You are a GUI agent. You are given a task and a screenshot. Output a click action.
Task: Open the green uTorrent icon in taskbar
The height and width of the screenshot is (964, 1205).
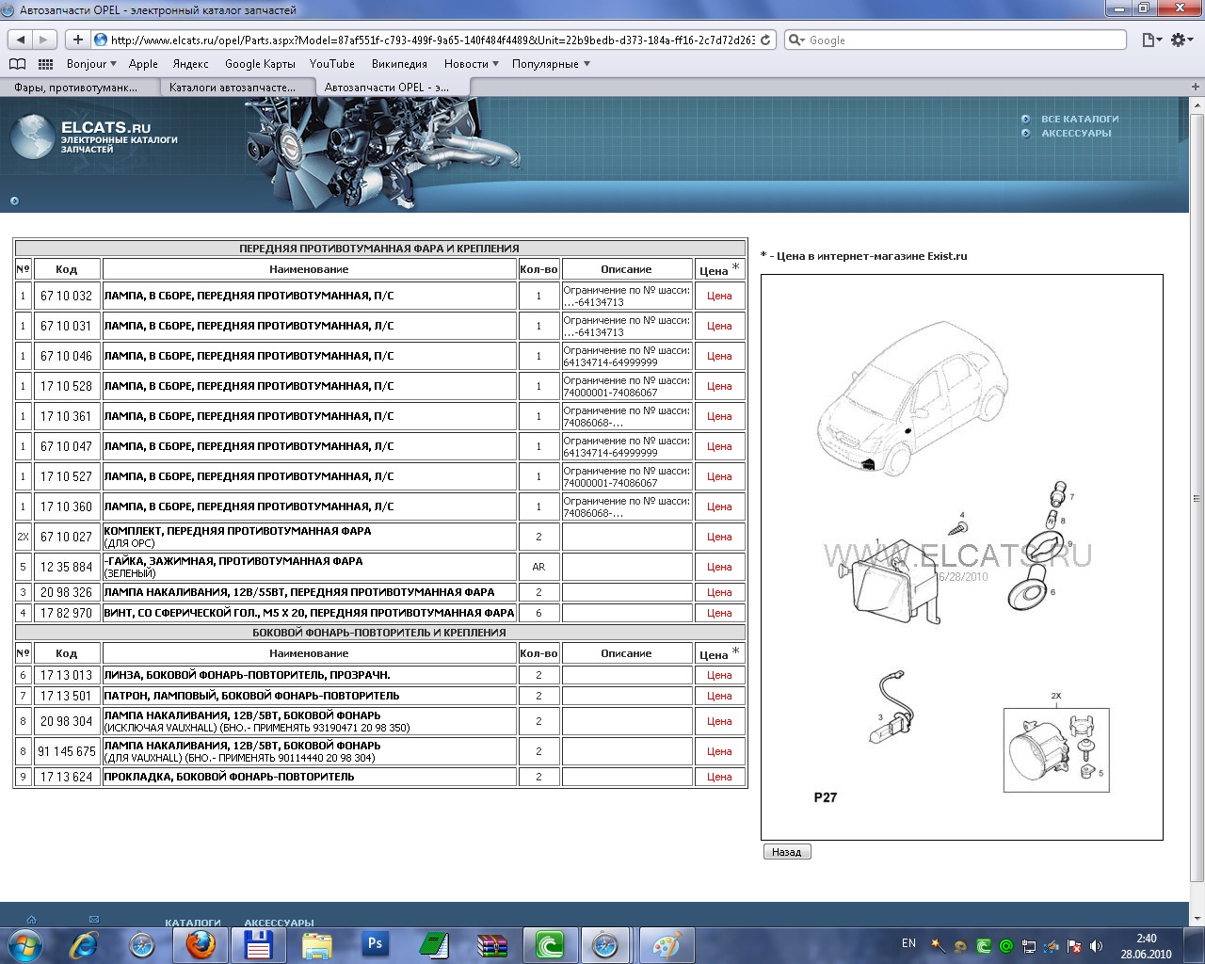pos(550,944)
